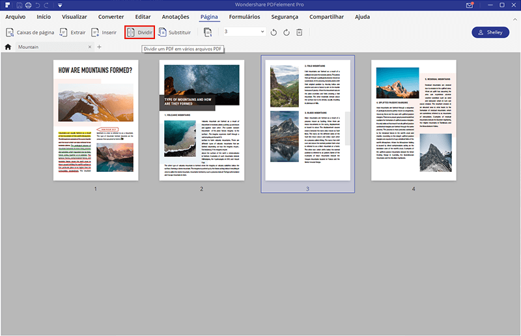Switch to the Segurança tab
This screenshot has width=521, height=336.
point(285,17)
